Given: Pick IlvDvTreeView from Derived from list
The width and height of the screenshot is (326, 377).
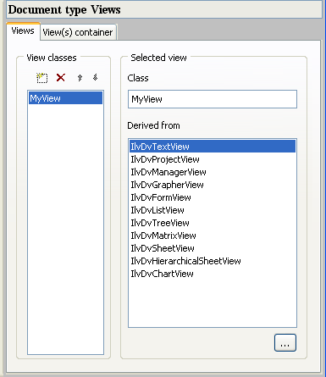Looking at the screenshot, I should pos(213,223).
